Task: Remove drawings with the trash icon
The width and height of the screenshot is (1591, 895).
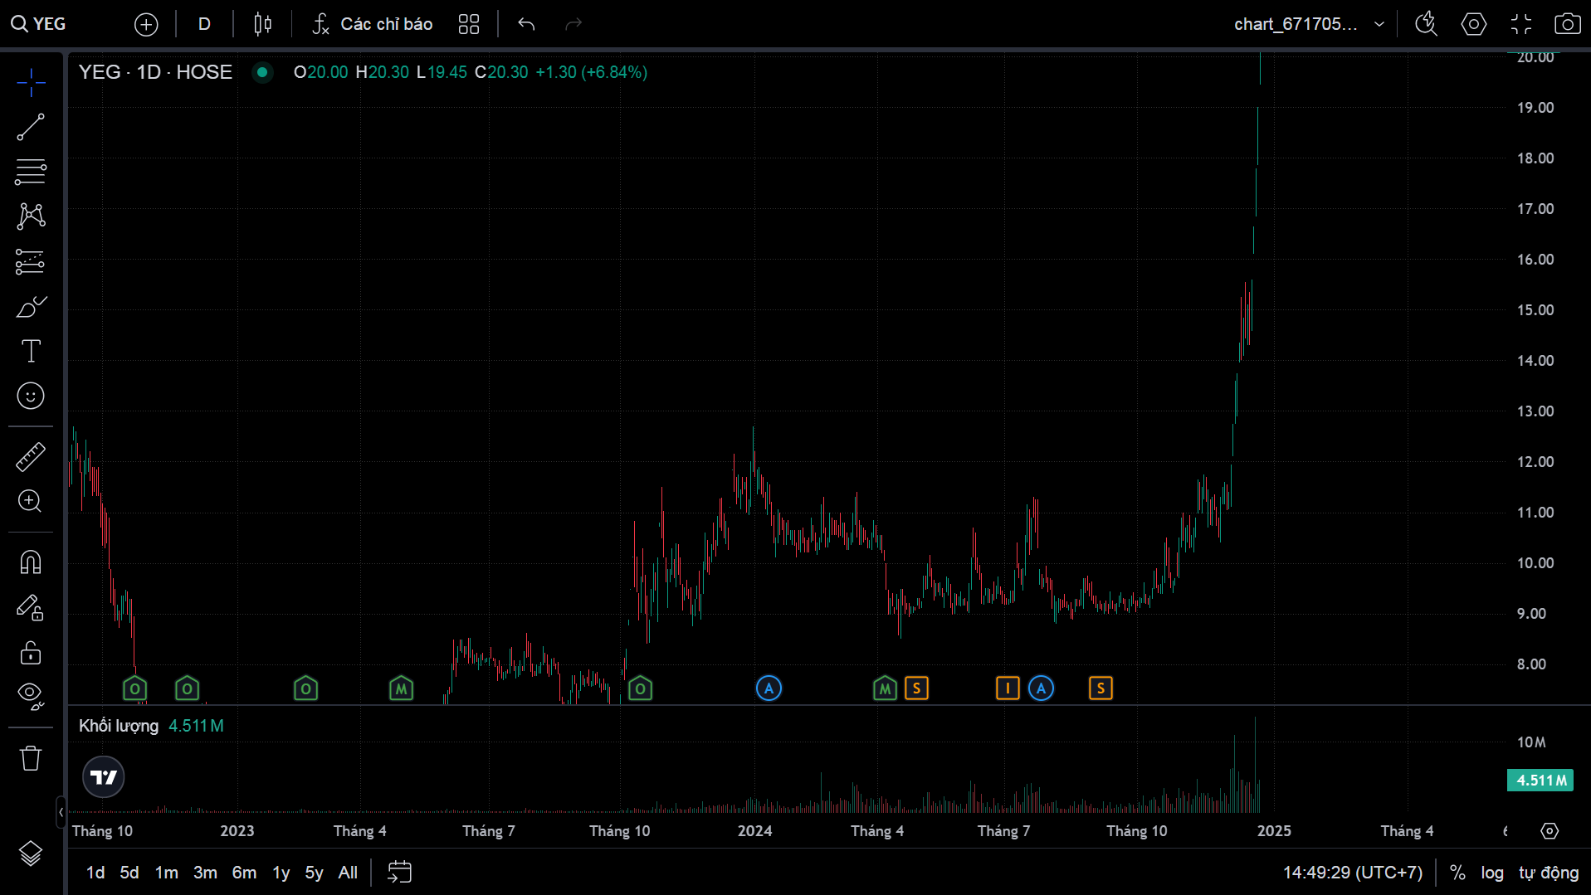Action: tap(31, 758)
